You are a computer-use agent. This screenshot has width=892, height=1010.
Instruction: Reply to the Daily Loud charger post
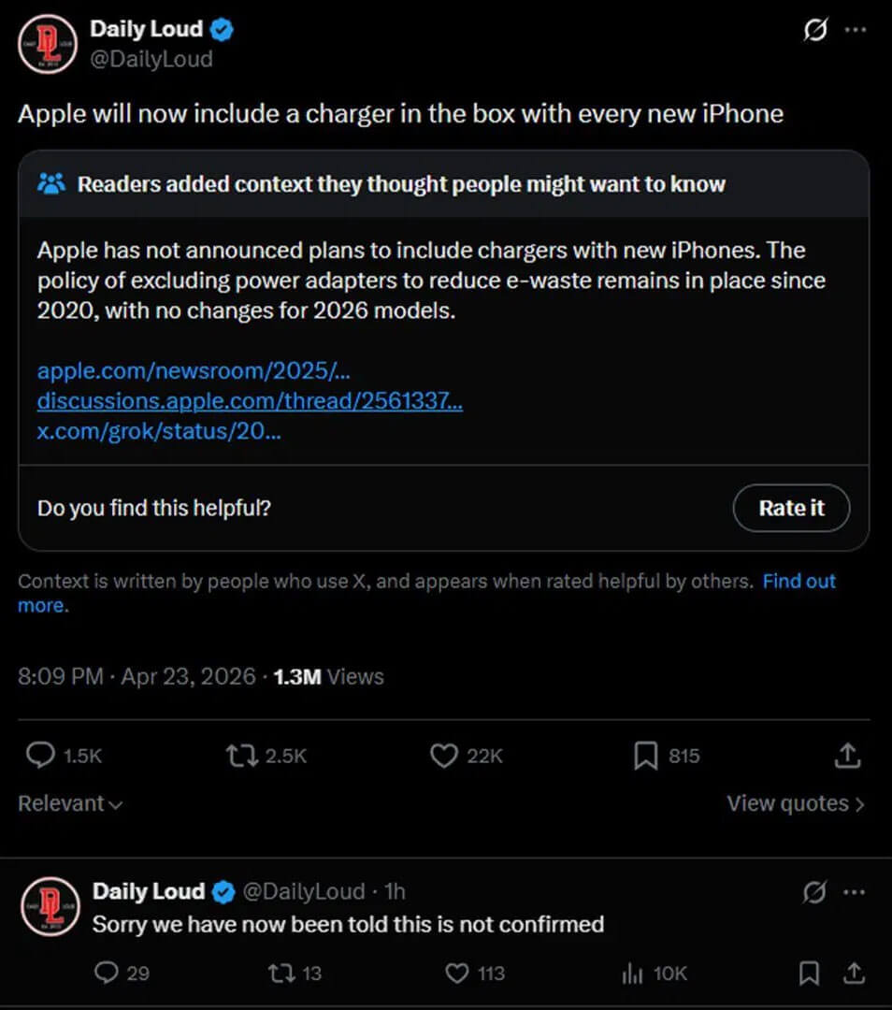click(37, 755)
